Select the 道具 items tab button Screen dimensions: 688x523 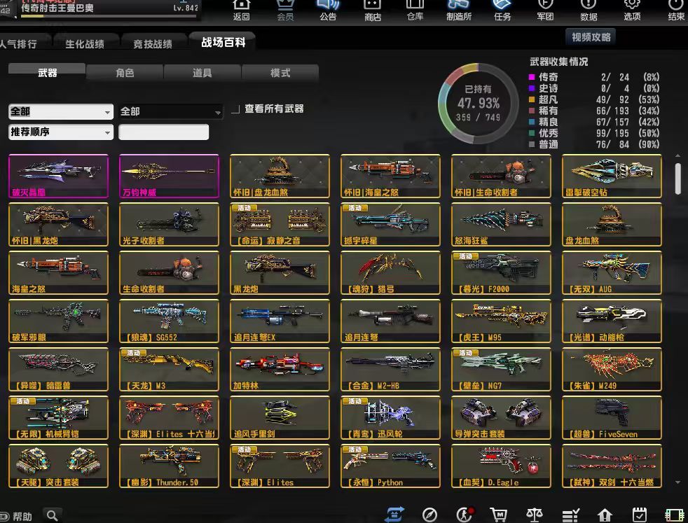[x=202, y=73]
